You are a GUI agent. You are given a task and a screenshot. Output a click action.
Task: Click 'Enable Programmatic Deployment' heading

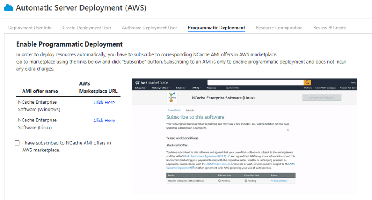click(69, 44)
